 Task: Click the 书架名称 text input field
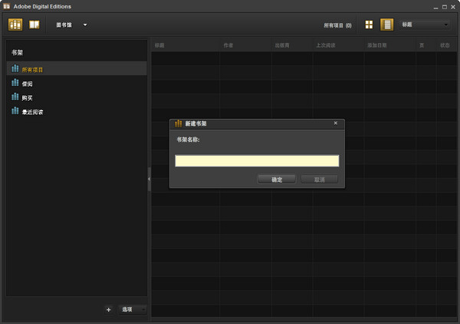click(x=257, y=160)
